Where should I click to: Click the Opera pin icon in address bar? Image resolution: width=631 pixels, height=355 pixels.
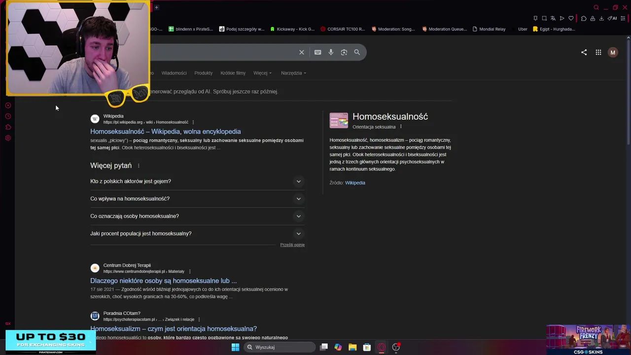pos(535,18)
